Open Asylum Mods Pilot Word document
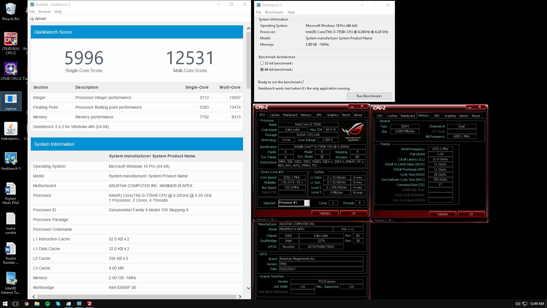 (x=11, y=193)
